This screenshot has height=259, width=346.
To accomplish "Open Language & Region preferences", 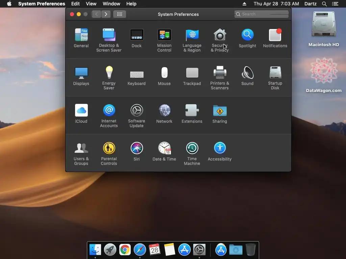I will 192,40.
